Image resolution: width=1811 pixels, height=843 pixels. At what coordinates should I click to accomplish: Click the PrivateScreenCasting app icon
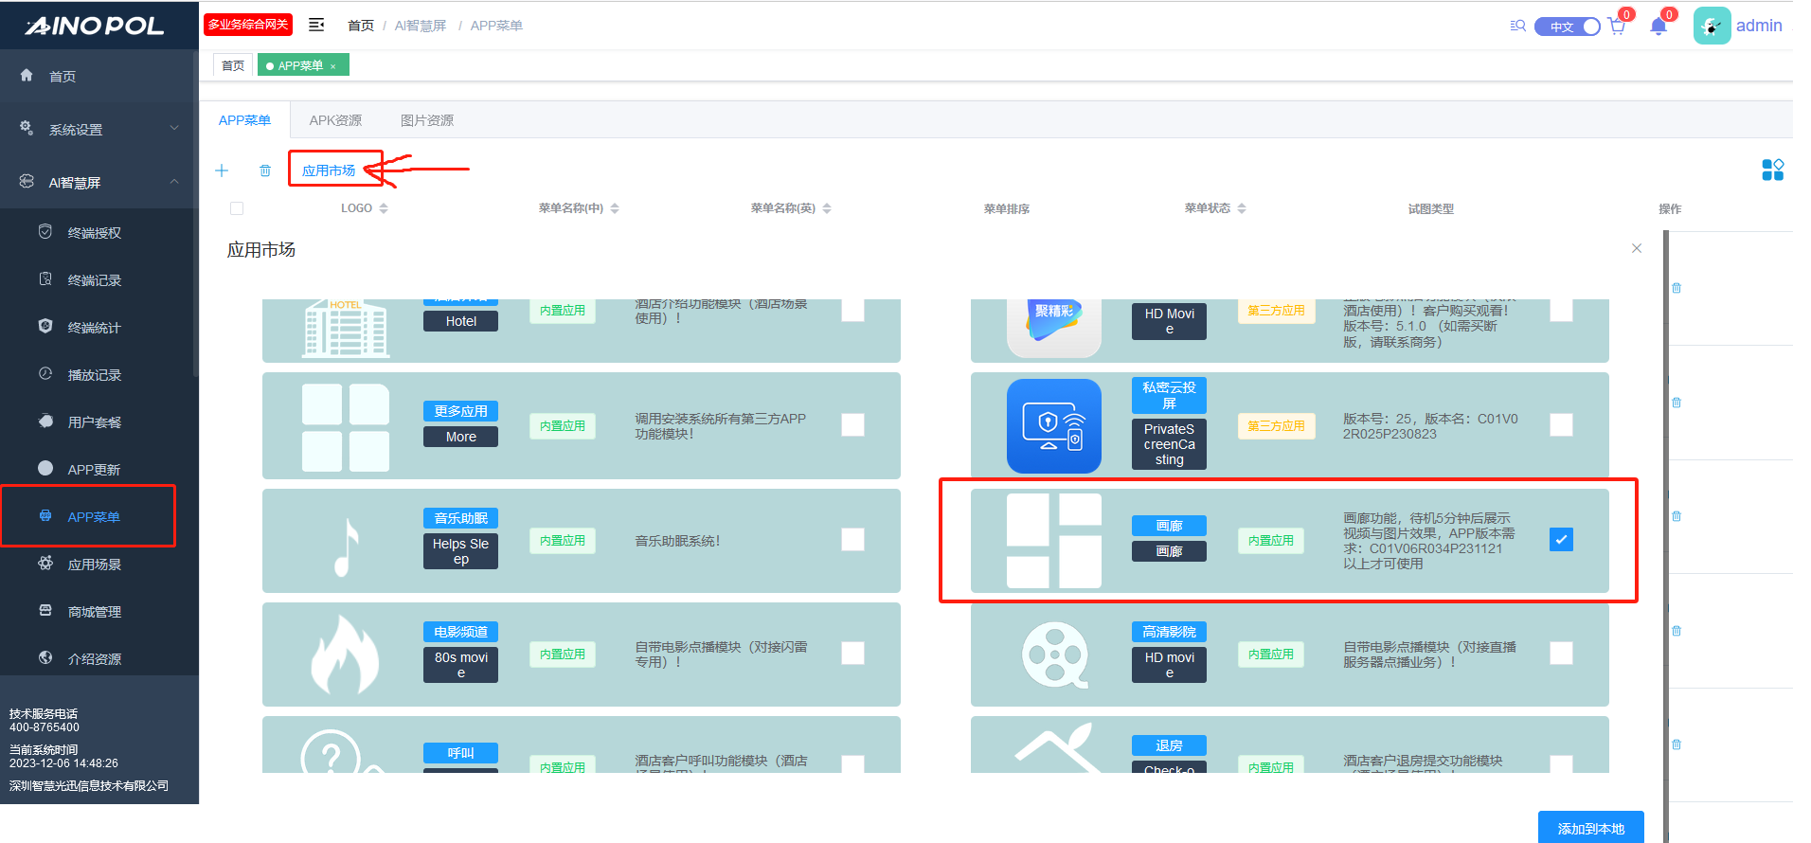coord(1053,426)
